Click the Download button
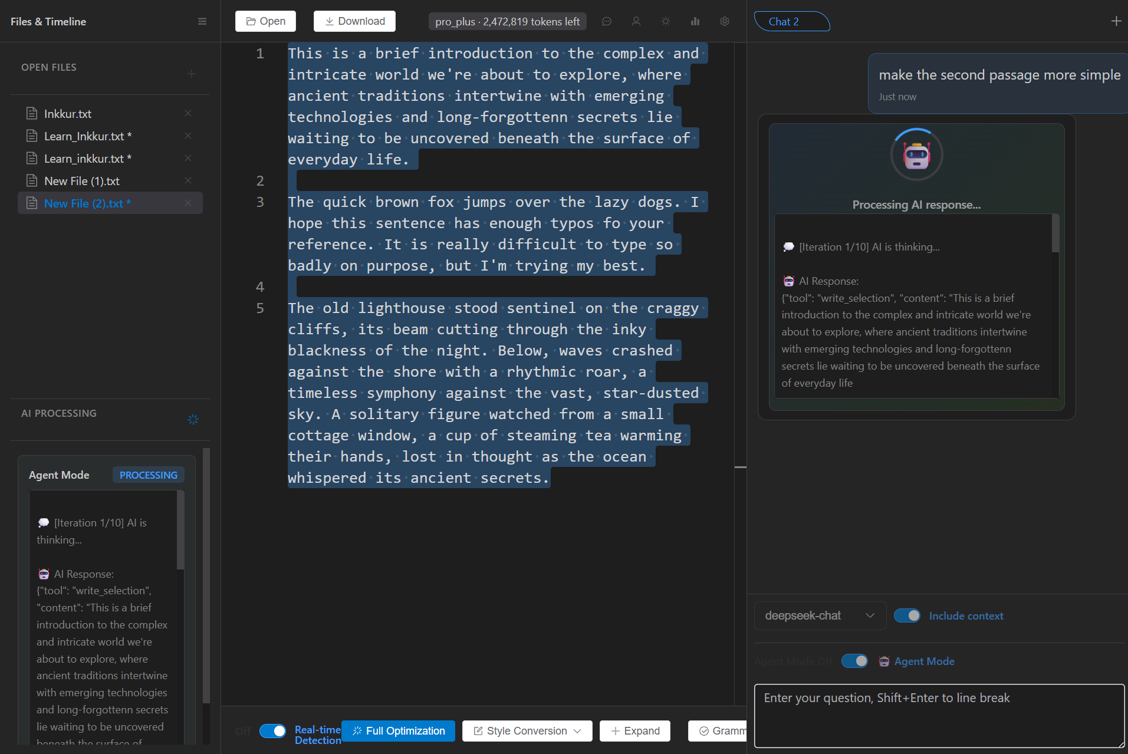This screenshot has height=754, width=1128. [x=354, y=21]
